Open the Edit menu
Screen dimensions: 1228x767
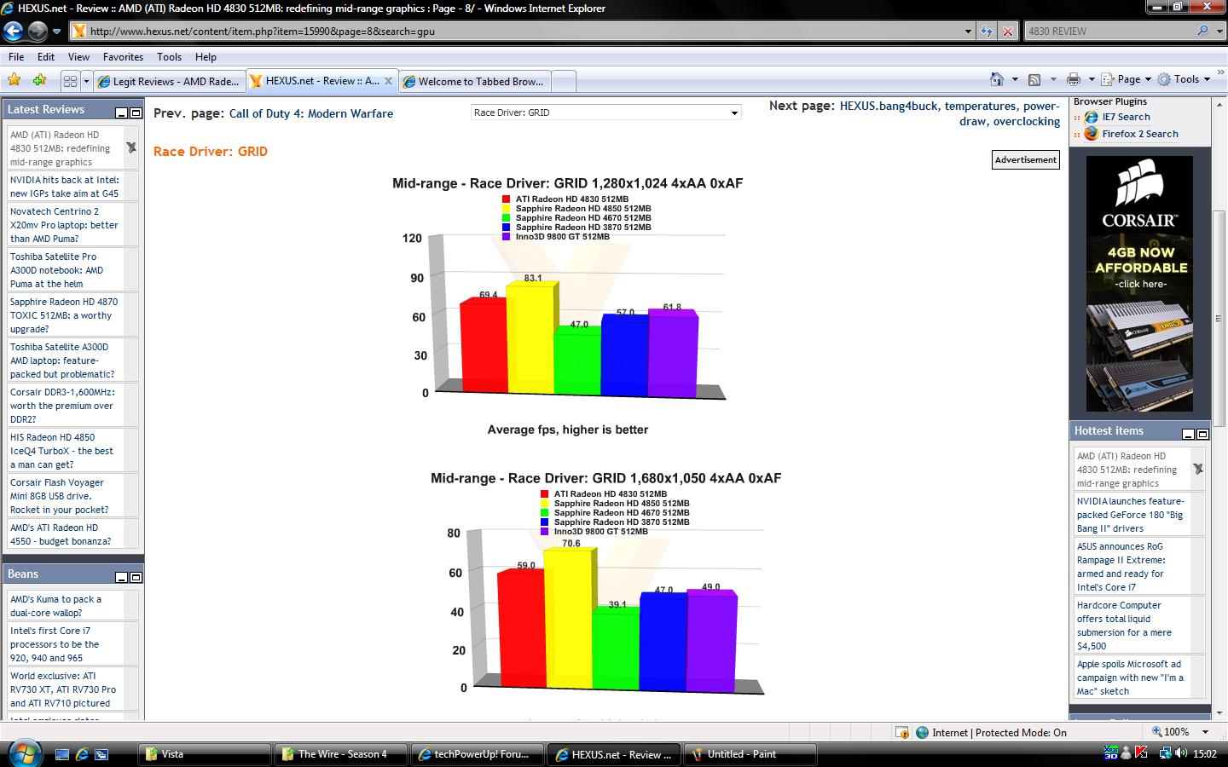(x=46, y=57)
